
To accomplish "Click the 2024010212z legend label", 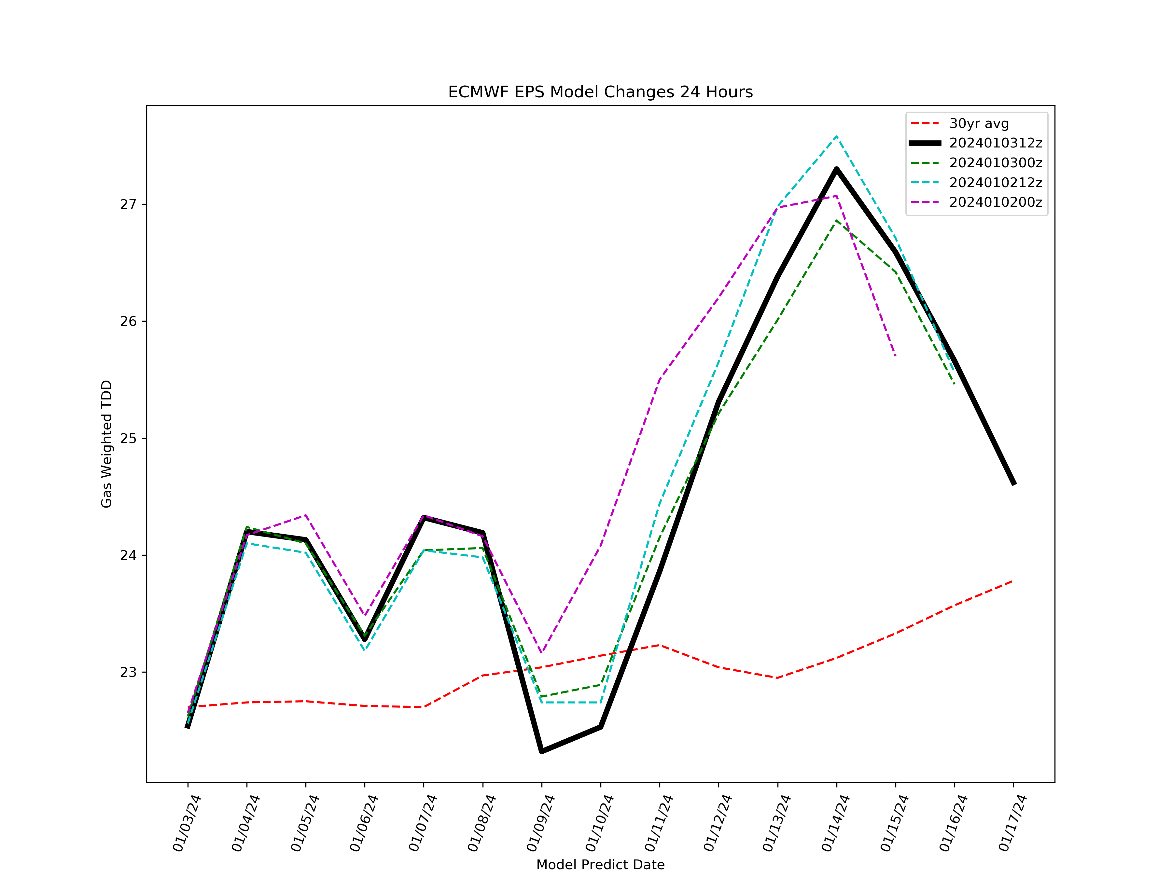I will point(996,183).
